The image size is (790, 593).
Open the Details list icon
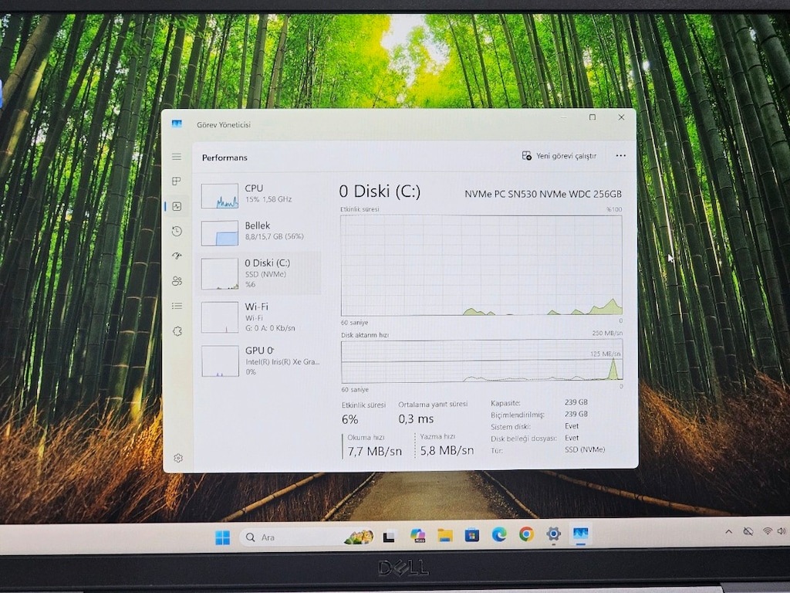[x=177, y=306]
